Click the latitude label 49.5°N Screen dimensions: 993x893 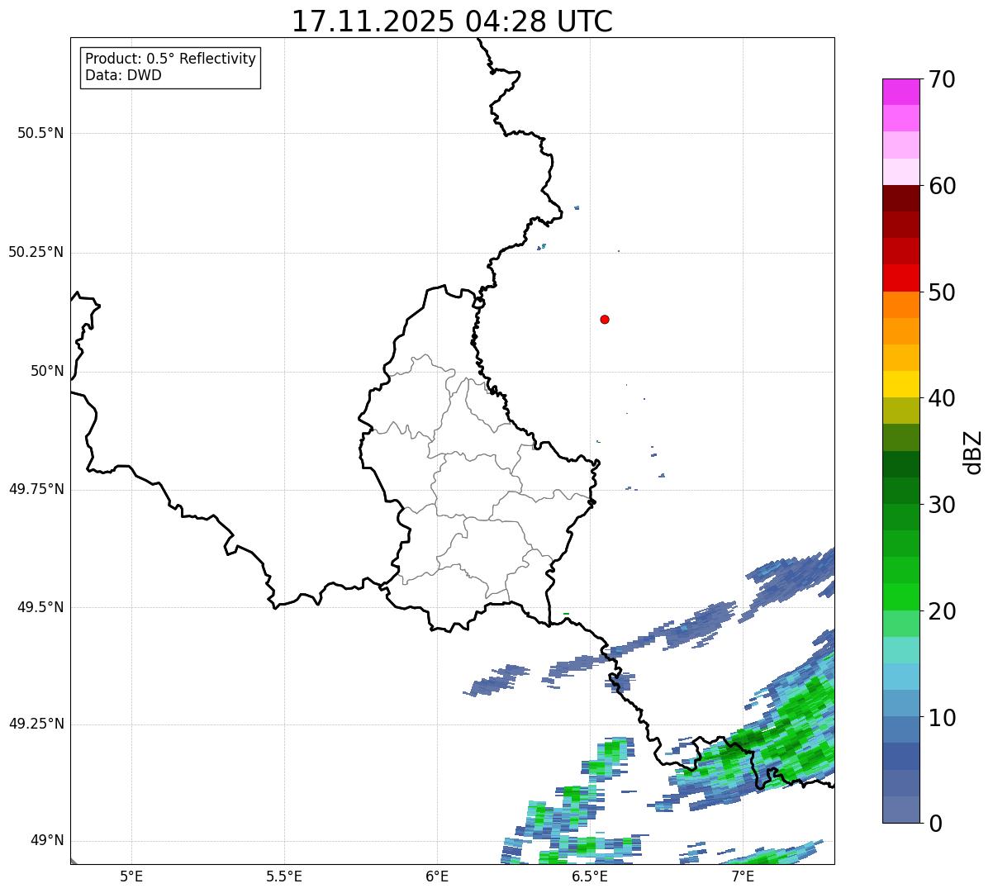click(x=40, y=607)
